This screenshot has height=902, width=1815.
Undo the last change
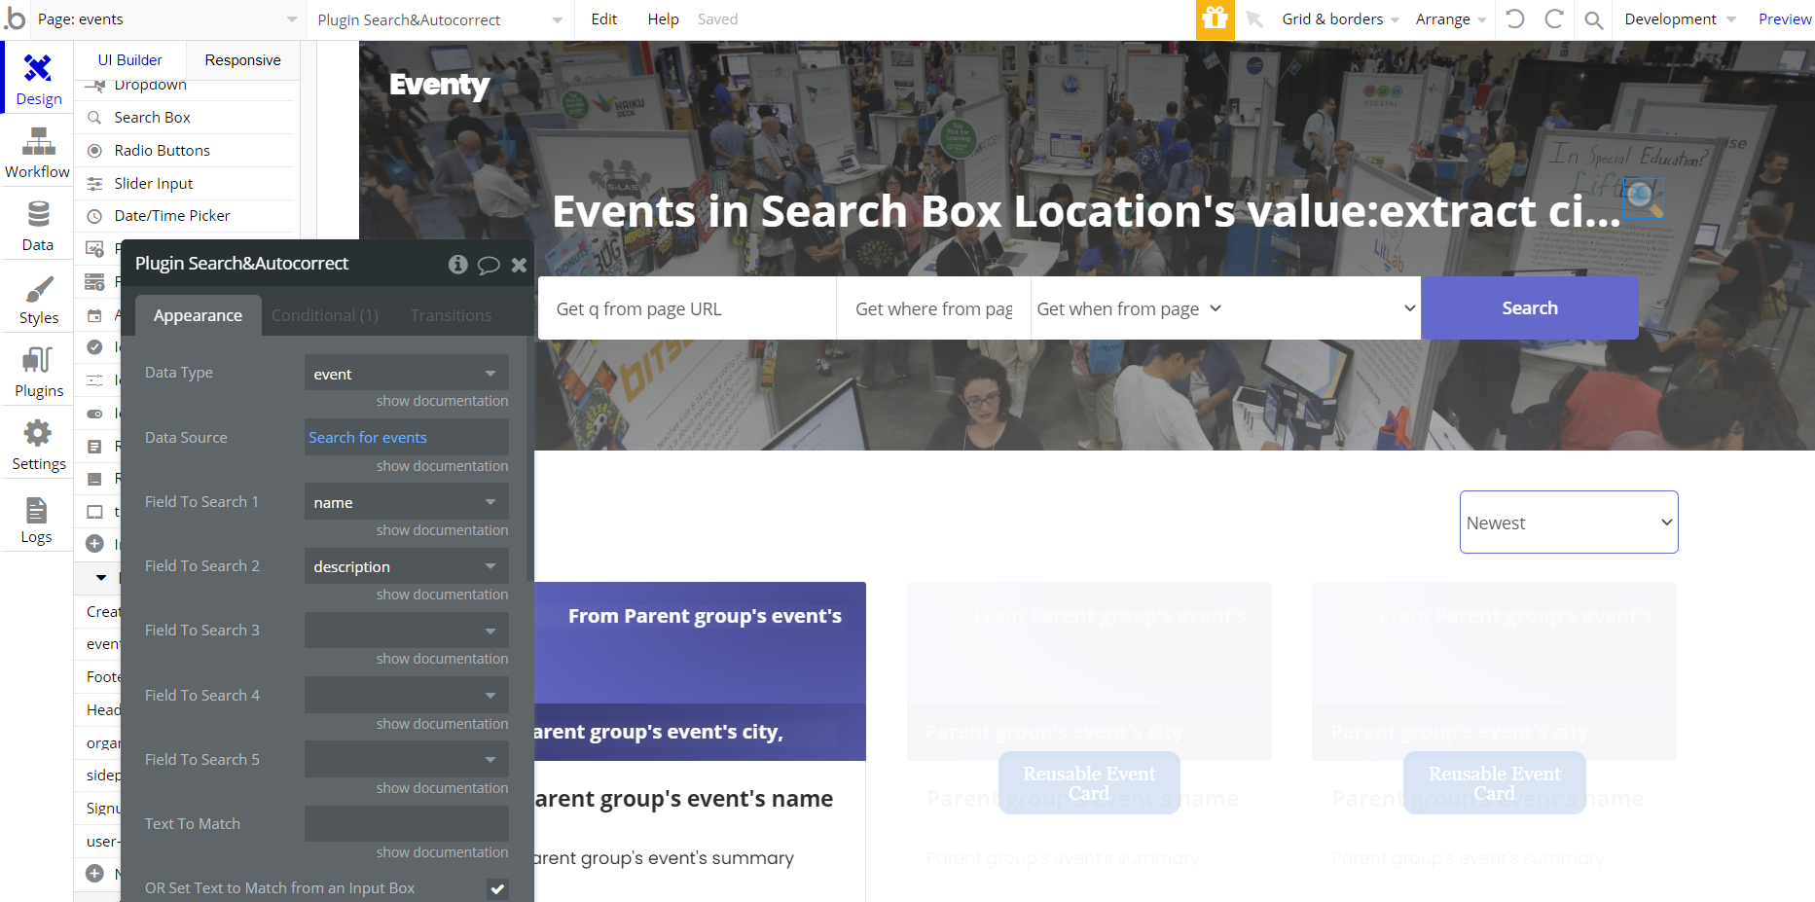click(x=1515, y=18)
